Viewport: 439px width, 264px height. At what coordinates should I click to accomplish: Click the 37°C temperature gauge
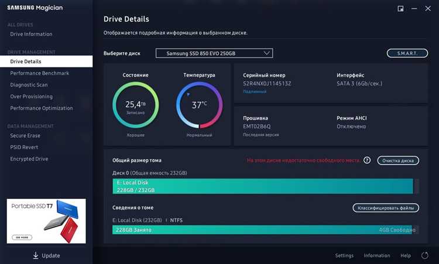(200, 105)
